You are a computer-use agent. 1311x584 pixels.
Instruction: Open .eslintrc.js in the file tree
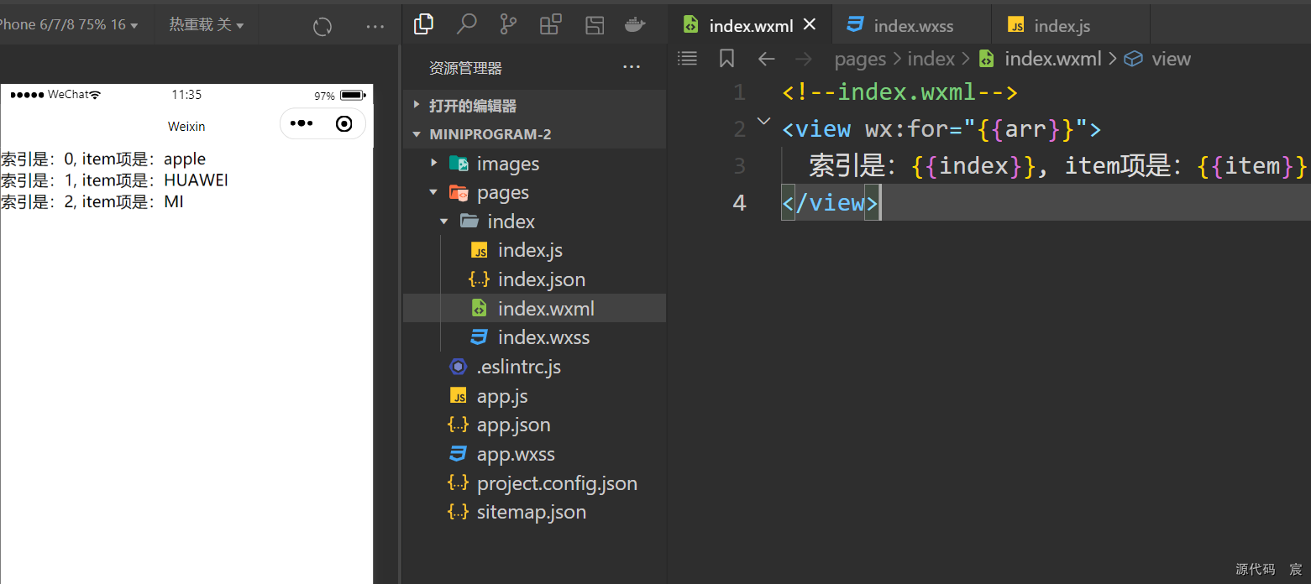click(x=534, y=367)
